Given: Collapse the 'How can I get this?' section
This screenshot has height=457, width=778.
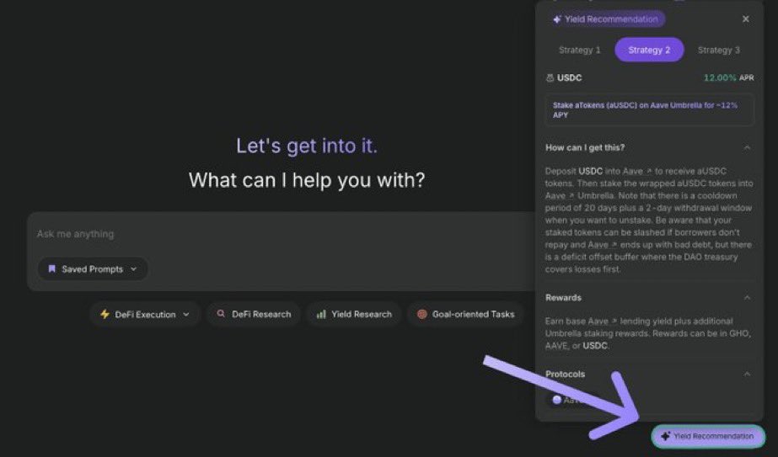Looking at the screenshot, I should (747, 147).
